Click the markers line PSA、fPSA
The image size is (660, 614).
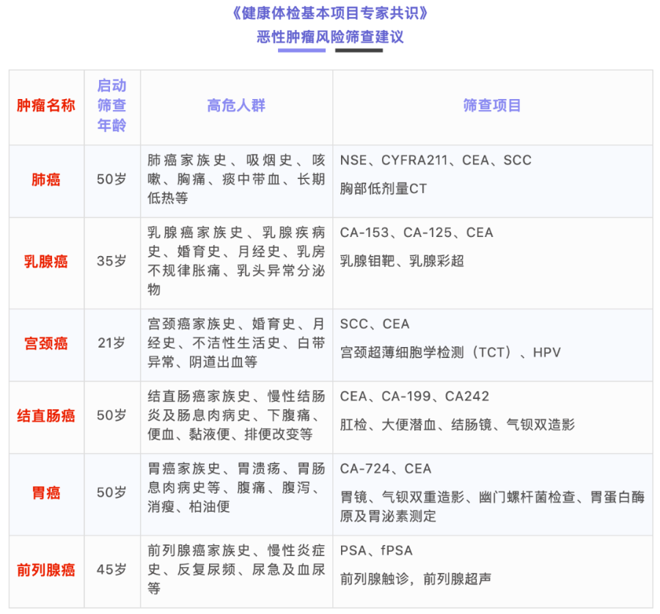(376, 551)
